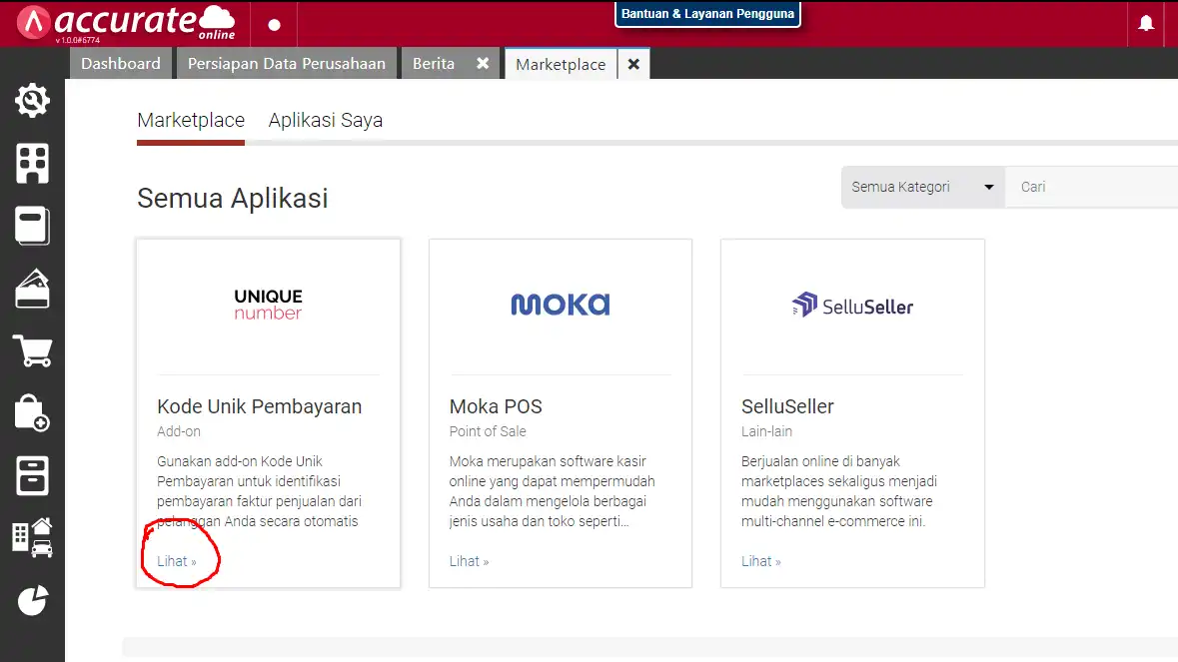
Task: Open the Reports pie chart icon
Action: pyautogui.click(x=32, y=600)
